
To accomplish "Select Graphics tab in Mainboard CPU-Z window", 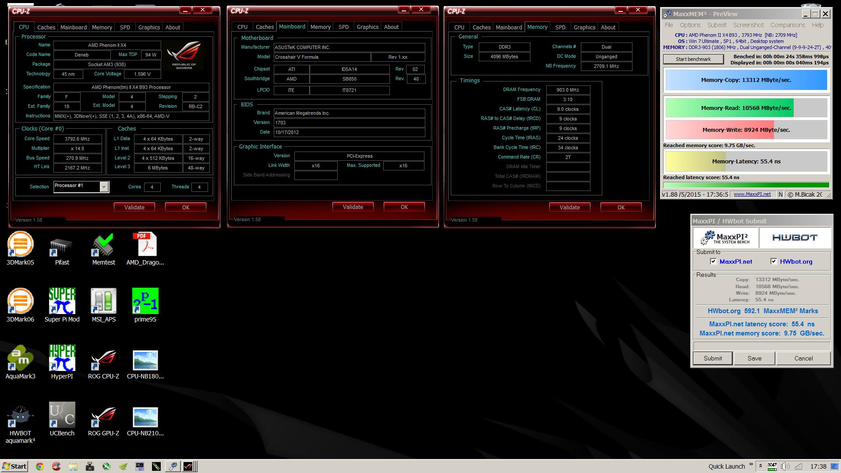I will (367, 27).
